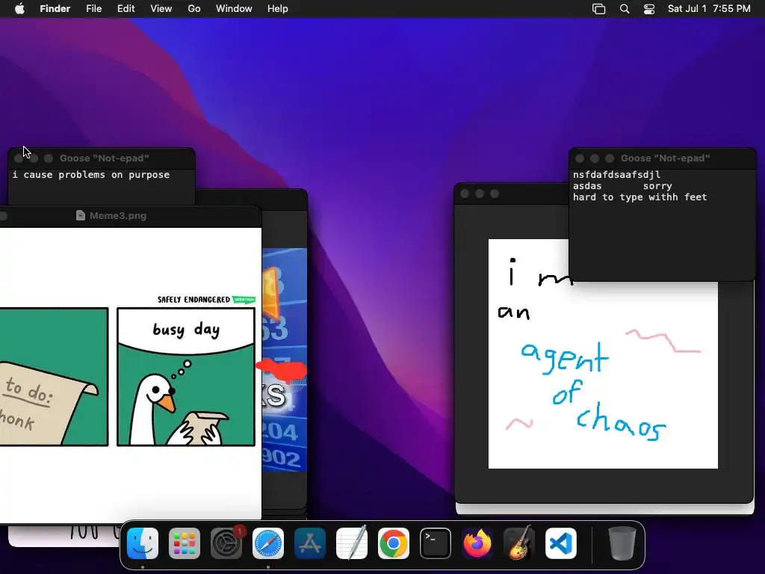Open TextEdit from the Dock

click(352, 543)
